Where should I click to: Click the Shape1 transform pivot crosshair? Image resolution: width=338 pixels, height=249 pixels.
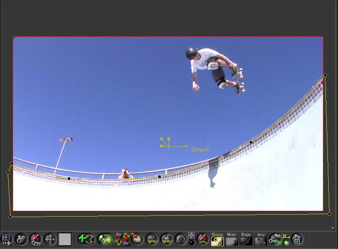click(169, 146)
